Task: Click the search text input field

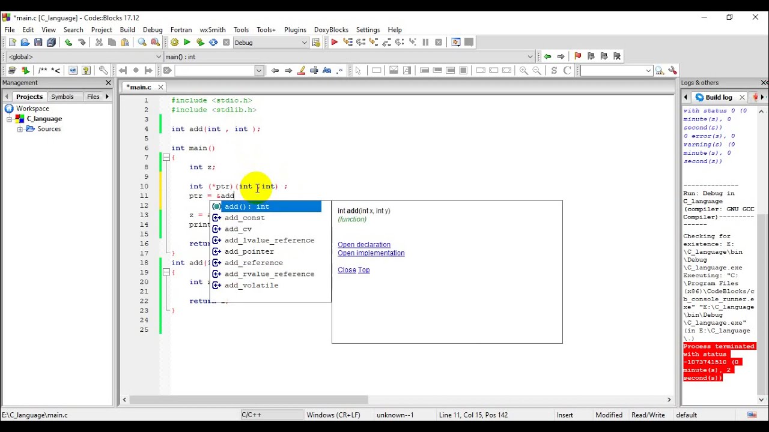Action: [x=215, y=71]
